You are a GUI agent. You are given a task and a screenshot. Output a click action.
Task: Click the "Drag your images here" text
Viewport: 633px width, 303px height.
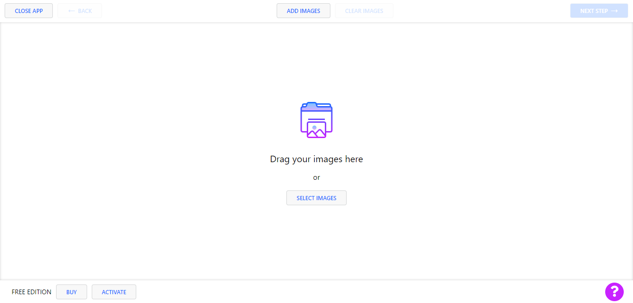click(x=316, y=159)
